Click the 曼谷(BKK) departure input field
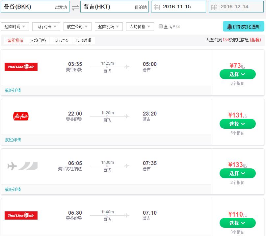Screen dimensions: 266x236 [x=35, y=7]
